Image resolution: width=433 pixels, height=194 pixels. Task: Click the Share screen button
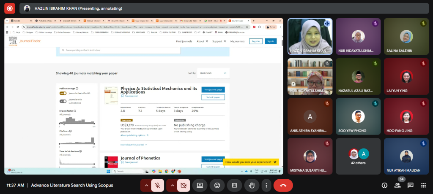coord(199,185)
